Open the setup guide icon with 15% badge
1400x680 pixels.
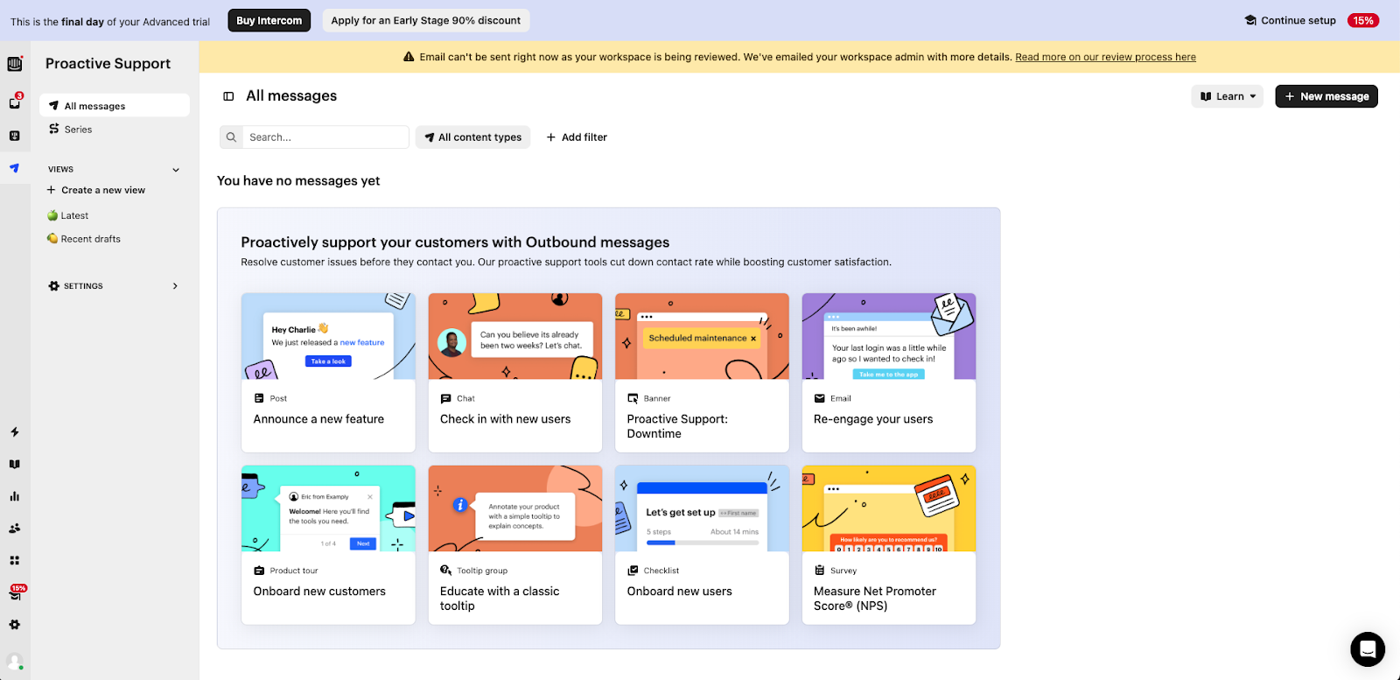15,593
